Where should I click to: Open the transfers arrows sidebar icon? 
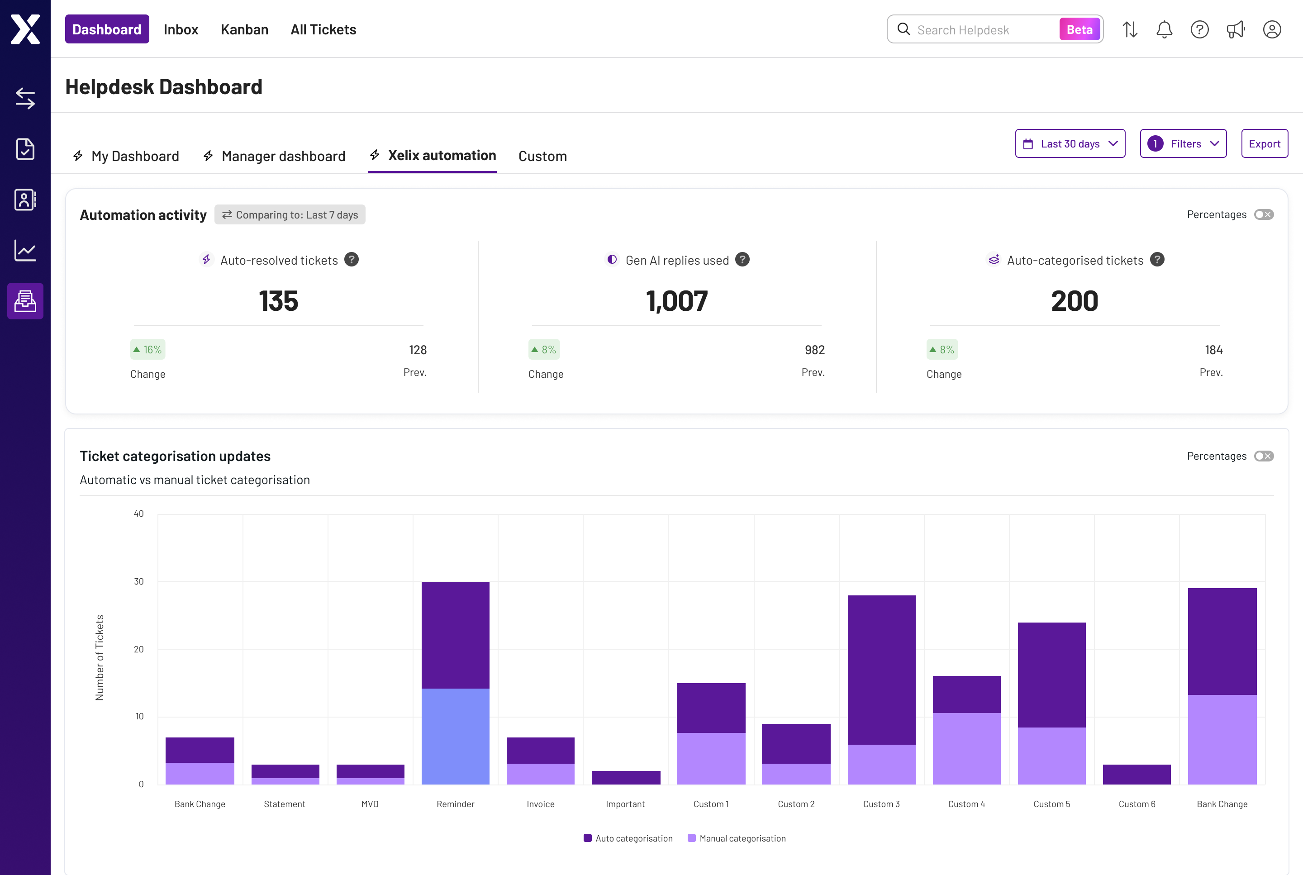(x=25, y=98)
